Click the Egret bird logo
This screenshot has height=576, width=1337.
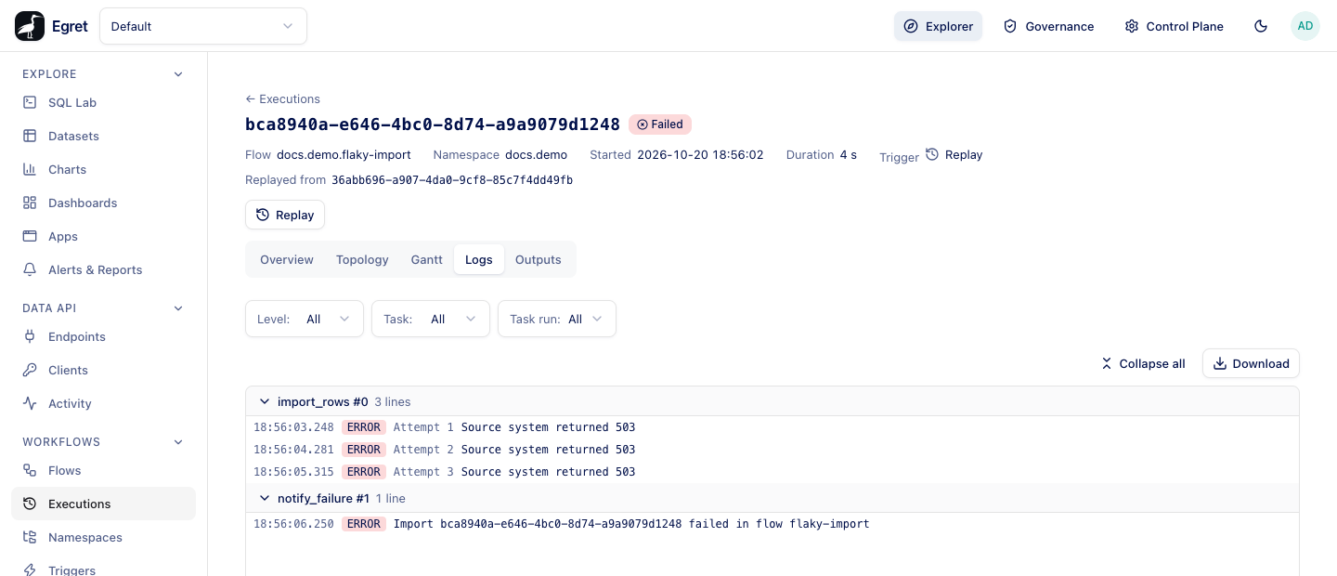point(30,26)
